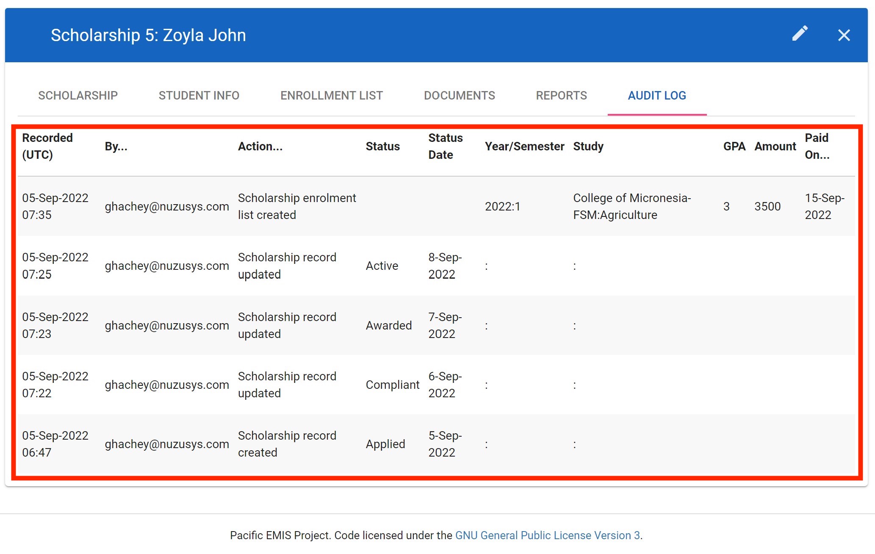The image size is (875, 554).
Task: Select the Documents tab
Action: point(459,96)
